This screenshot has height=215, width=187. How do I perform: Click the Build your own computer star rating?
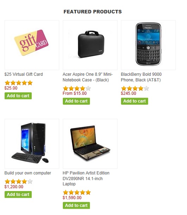tap(19, 182)
